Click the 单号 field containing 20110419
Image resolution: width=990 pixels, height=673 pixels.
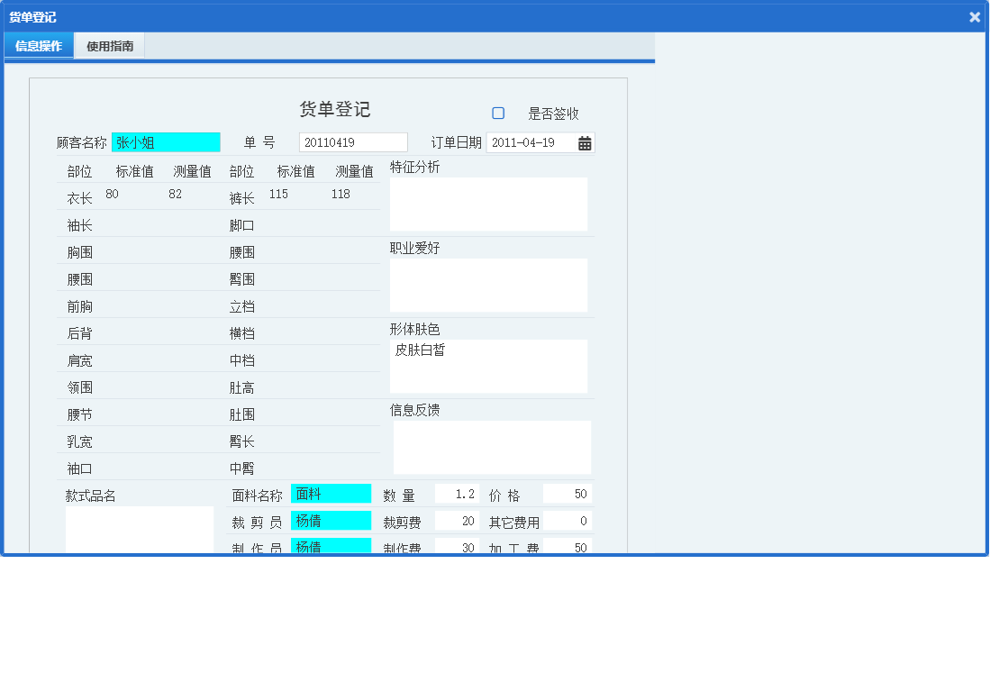click(x=352, y=141)
